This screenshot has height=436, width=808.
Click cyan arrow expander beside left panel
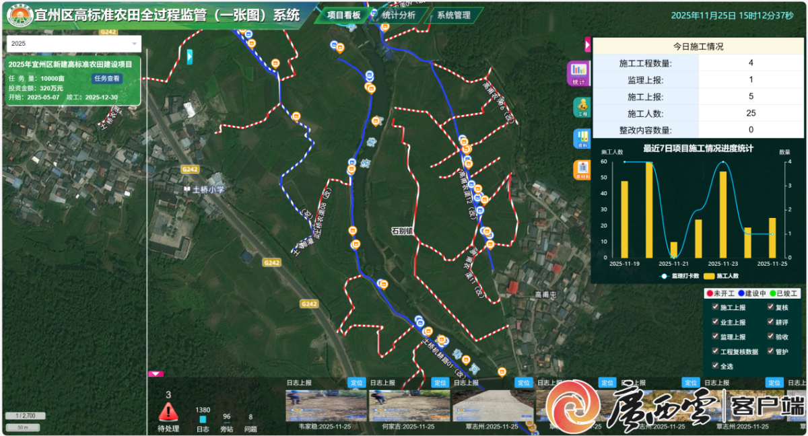click(190, 57)
